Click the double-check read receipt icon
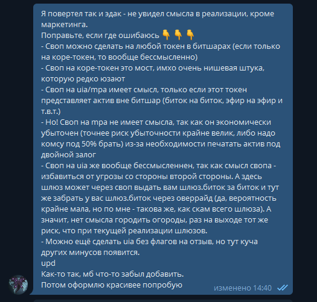The width and height of the screenshot is (317, 302). (283, 288)
